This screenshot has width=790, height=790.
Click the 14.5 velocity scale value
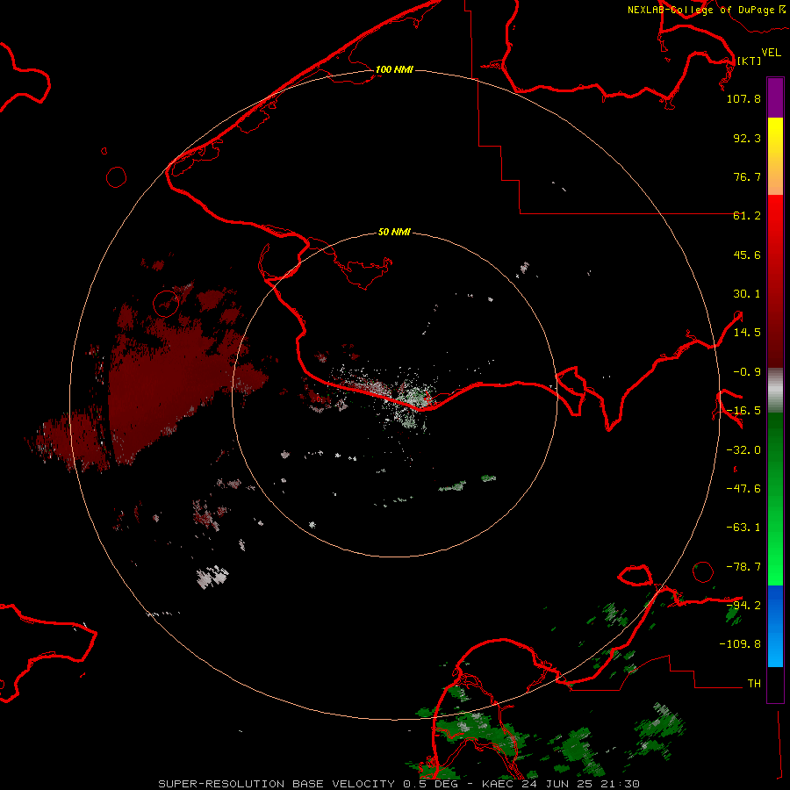[x=747, y=333]
